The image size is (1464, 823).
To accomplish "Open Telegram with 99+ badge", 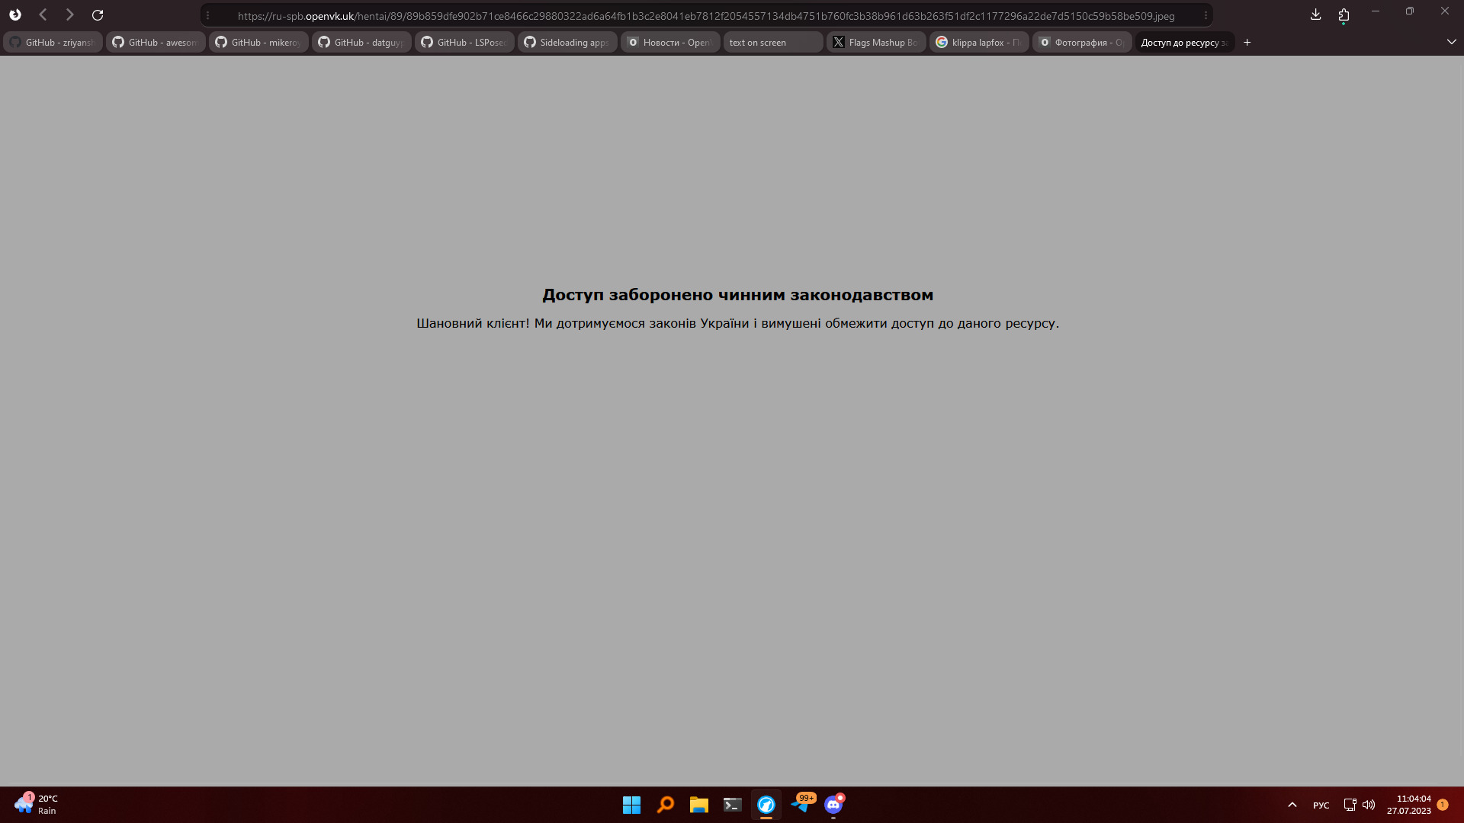I will pos(801,805).
